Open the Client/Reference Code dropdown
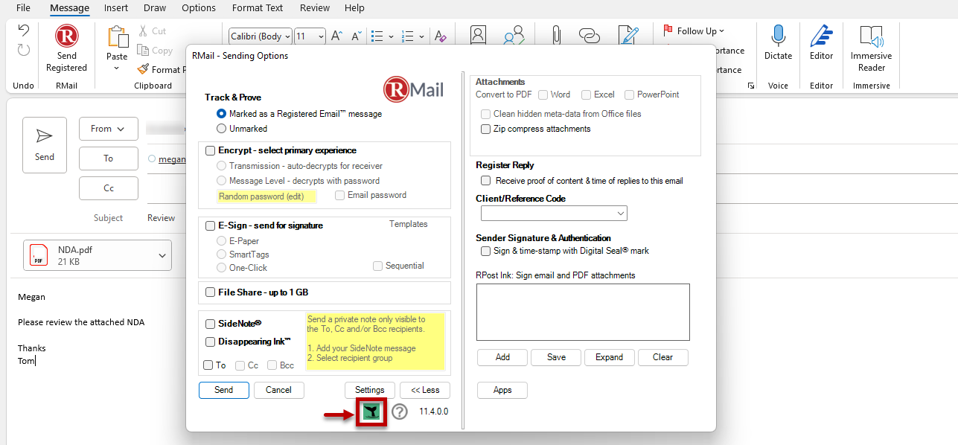The height and width of the screenshot is (445, 958). click(554, 214)
